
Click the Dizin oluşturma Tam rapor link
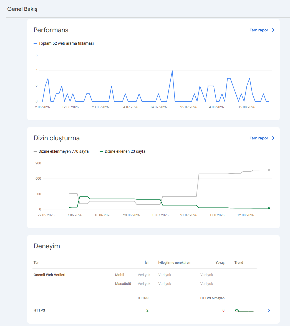(x=259, y=138)
